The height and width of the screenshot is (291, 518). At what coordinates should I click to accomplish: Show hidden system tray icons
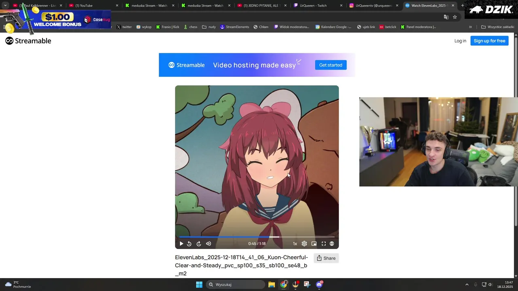[467, 285]
